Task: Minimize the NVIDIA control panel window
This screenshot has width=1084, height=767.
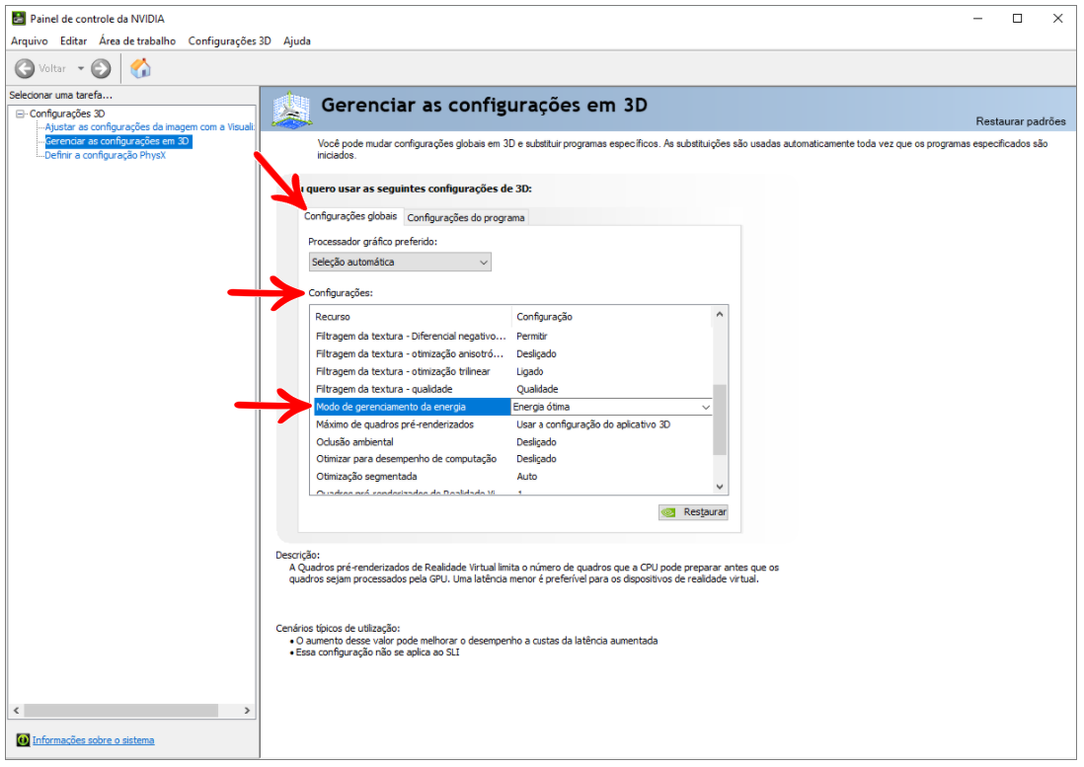Action: coord(977,19)
